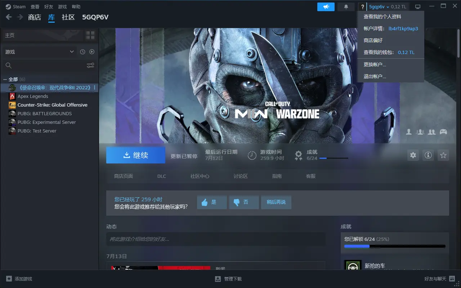The image size is (461, 288).
Task: Open the 客服 link
Action: point(311,176)
